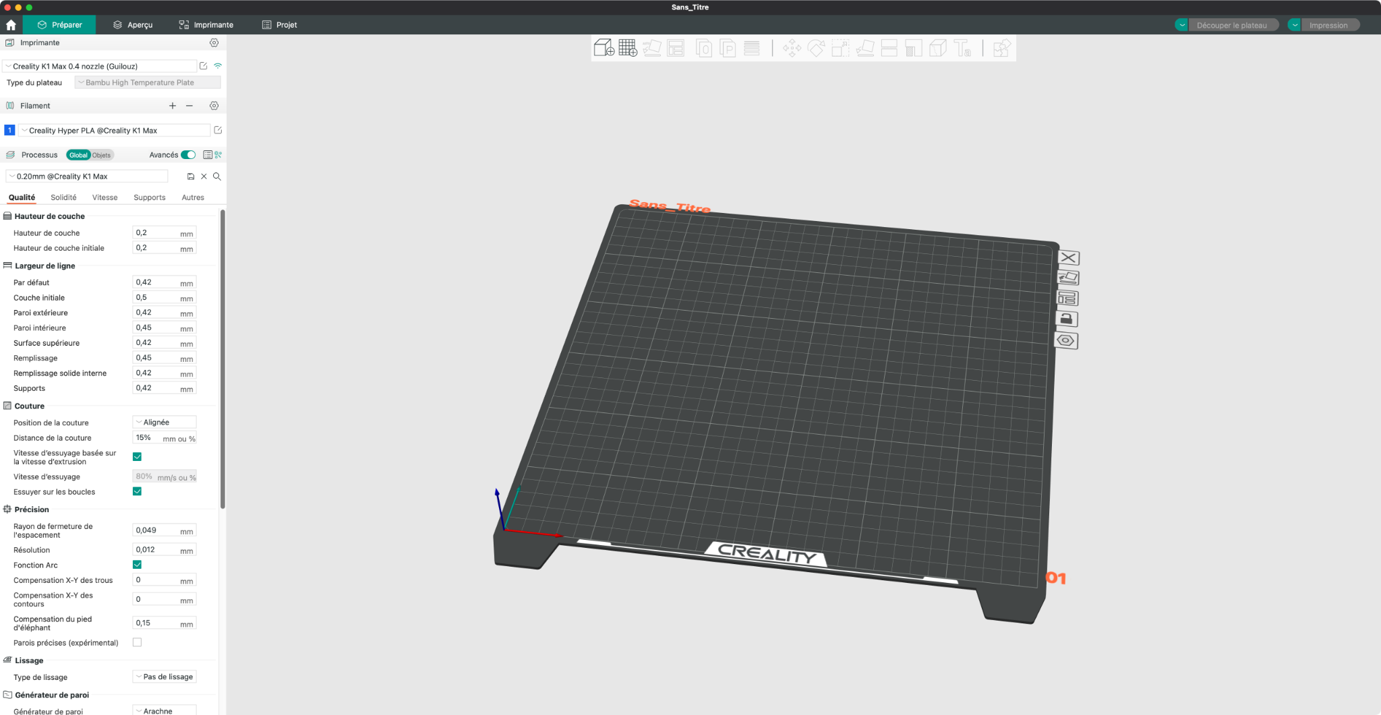1381x715 pixels.
Task: Open home screen via house icon
Action: (11, 25)
